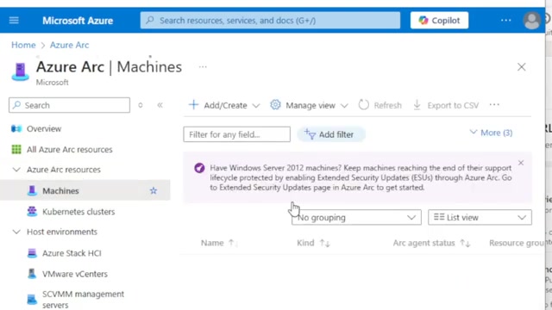
Task: Open All Azure Arc resources
Action: pos(70,149)
